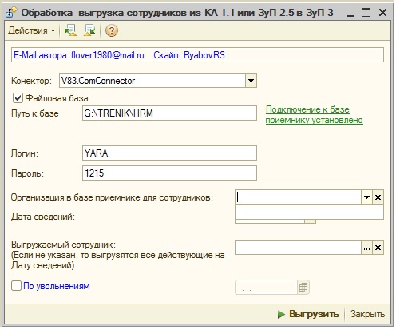Click the Пароль input field

pos(169,173)
